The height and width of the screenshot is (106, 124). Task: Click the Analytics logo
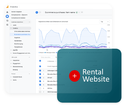point(7,7)
